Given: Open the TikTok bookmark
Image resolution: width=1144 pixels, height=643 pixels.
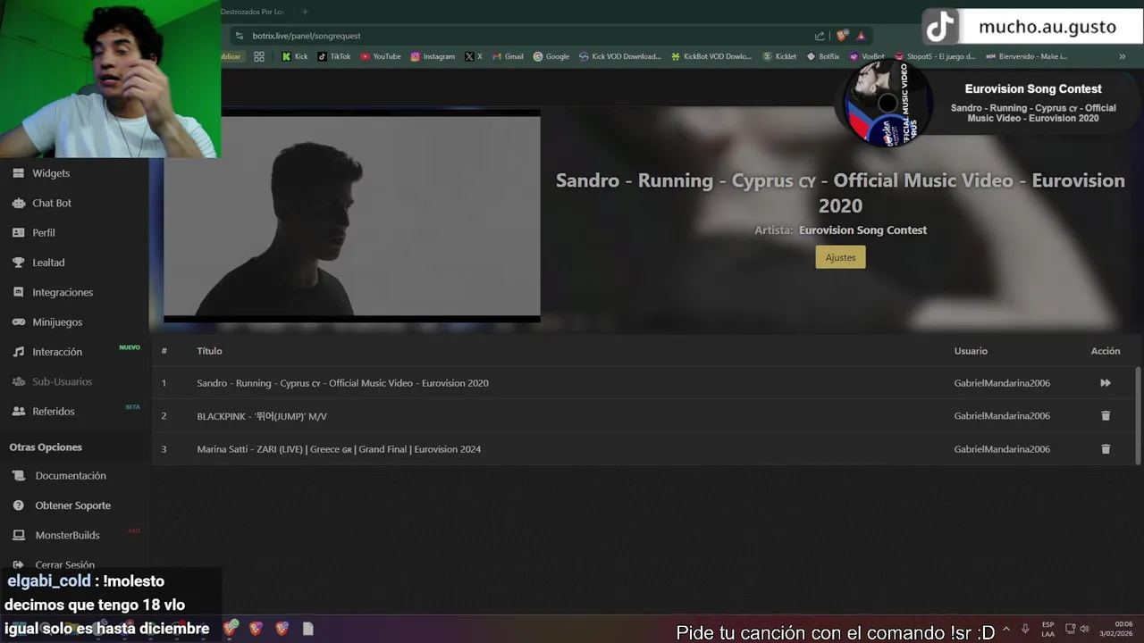Looking at the screenshot, I should pyautogui.click(x=333, y=56).
